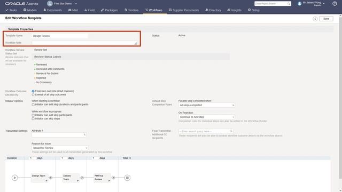The width and height of the screenshot is (342, 192).
Task: Click into the Workflow Note text area
Action: point(84,43)
